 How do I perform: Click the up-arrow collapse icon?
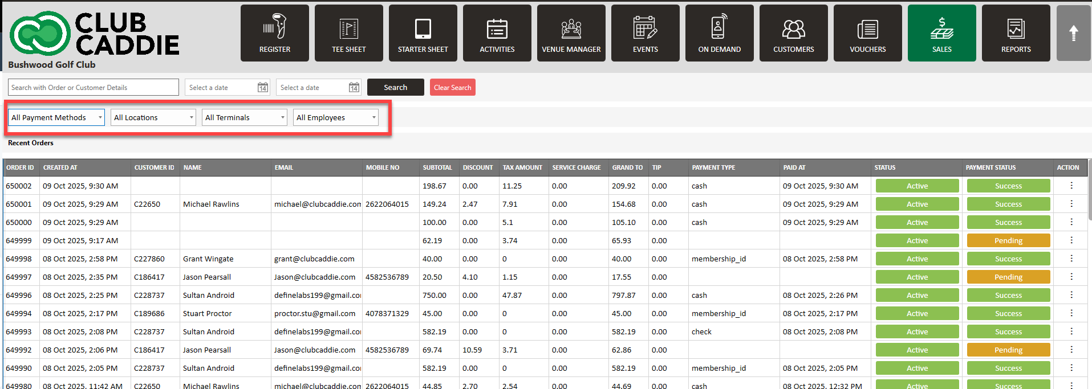(x=1073, y=33)
